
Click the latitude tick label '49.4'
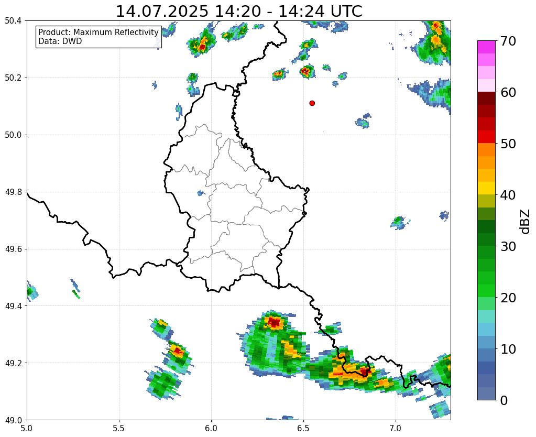click(13, 306)
